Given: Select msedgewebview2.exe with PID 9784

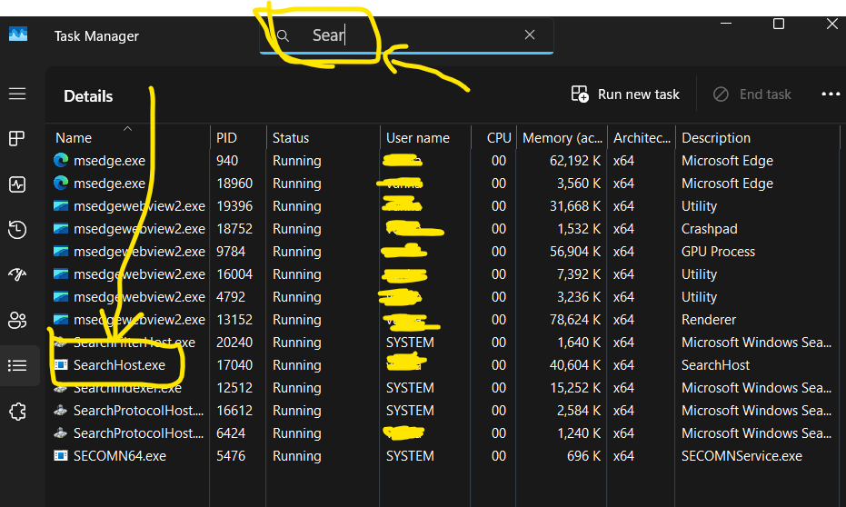Looking at the screenshot, I should point(443,252).
